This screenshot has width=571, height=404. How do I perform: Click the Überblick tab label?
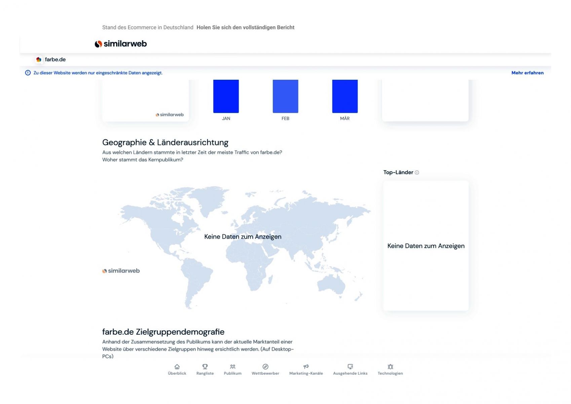(177, 373)
